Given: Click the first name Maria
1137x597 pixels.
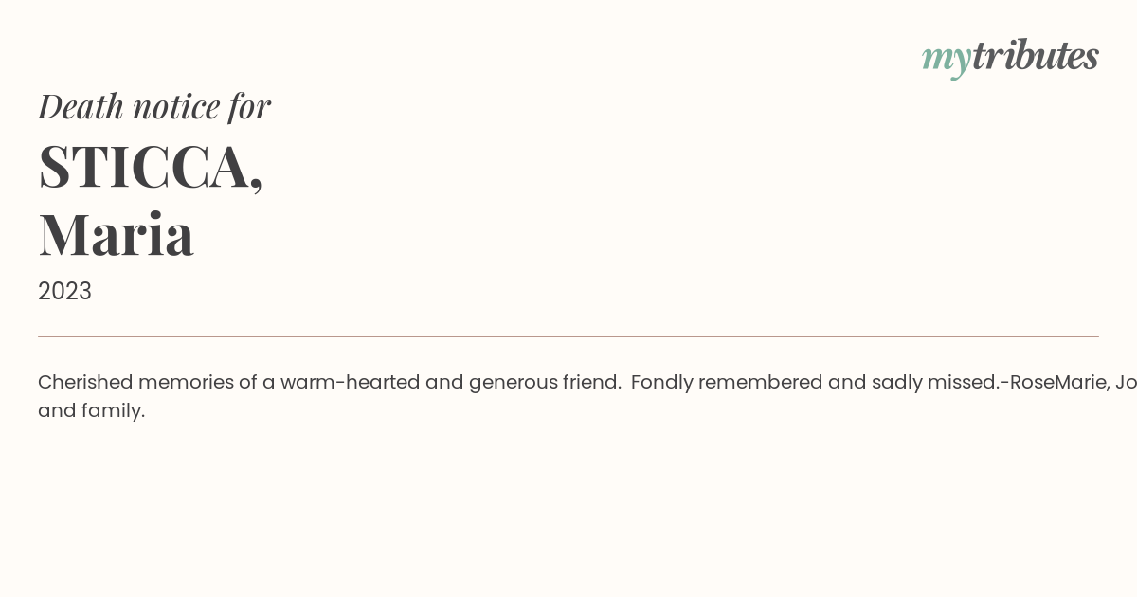Looking at the screenshot, I should pos(117,234).
